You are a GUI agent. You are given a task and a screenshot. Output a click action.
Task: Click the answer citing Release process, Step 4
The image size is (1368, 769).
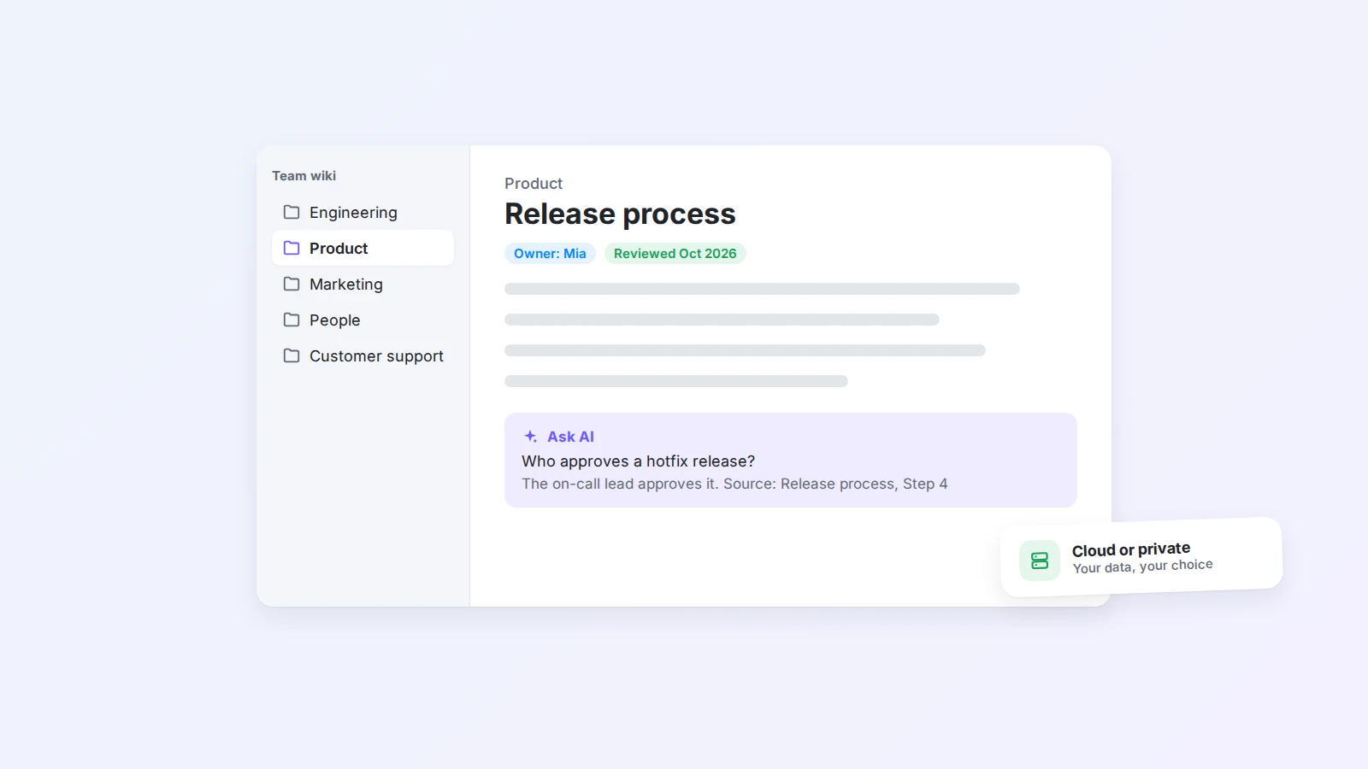[734, 484]
